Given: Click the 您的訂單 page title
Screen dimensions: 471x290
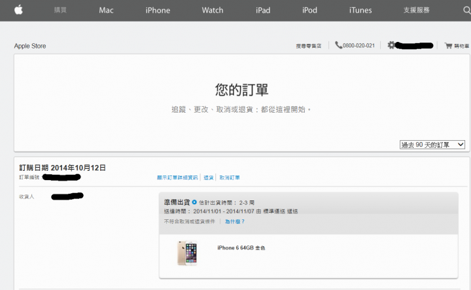Looking at the screenshot, I should 241,90.
